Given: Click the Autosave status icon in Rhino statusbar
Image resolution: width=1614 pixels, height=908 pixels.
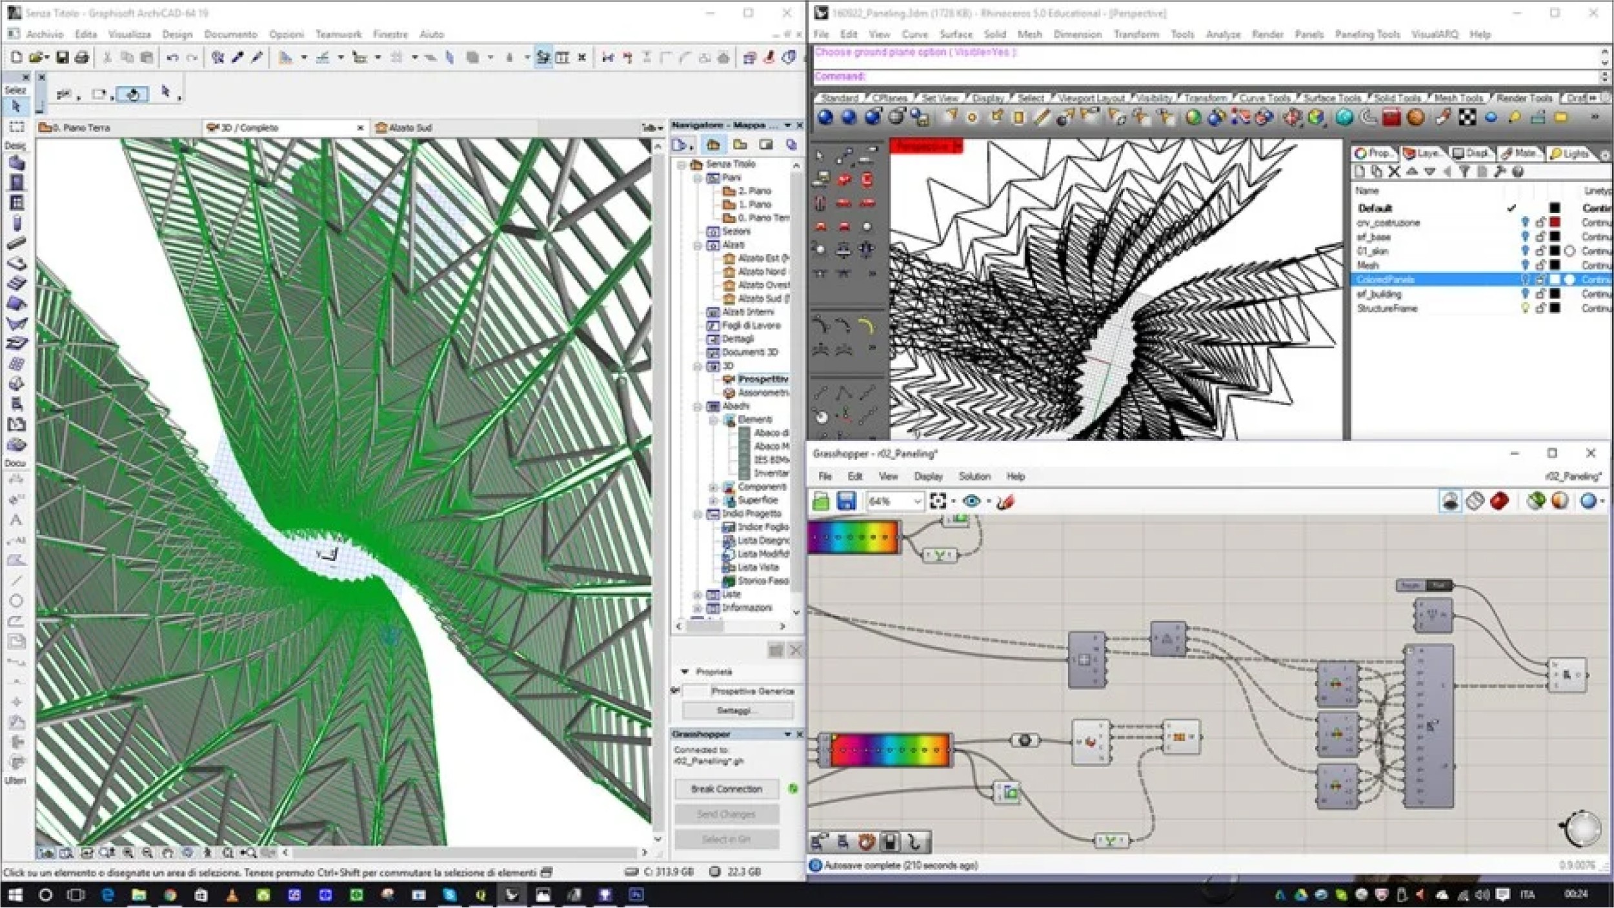Looking at the screenshot, I should (x=817, y=865).
